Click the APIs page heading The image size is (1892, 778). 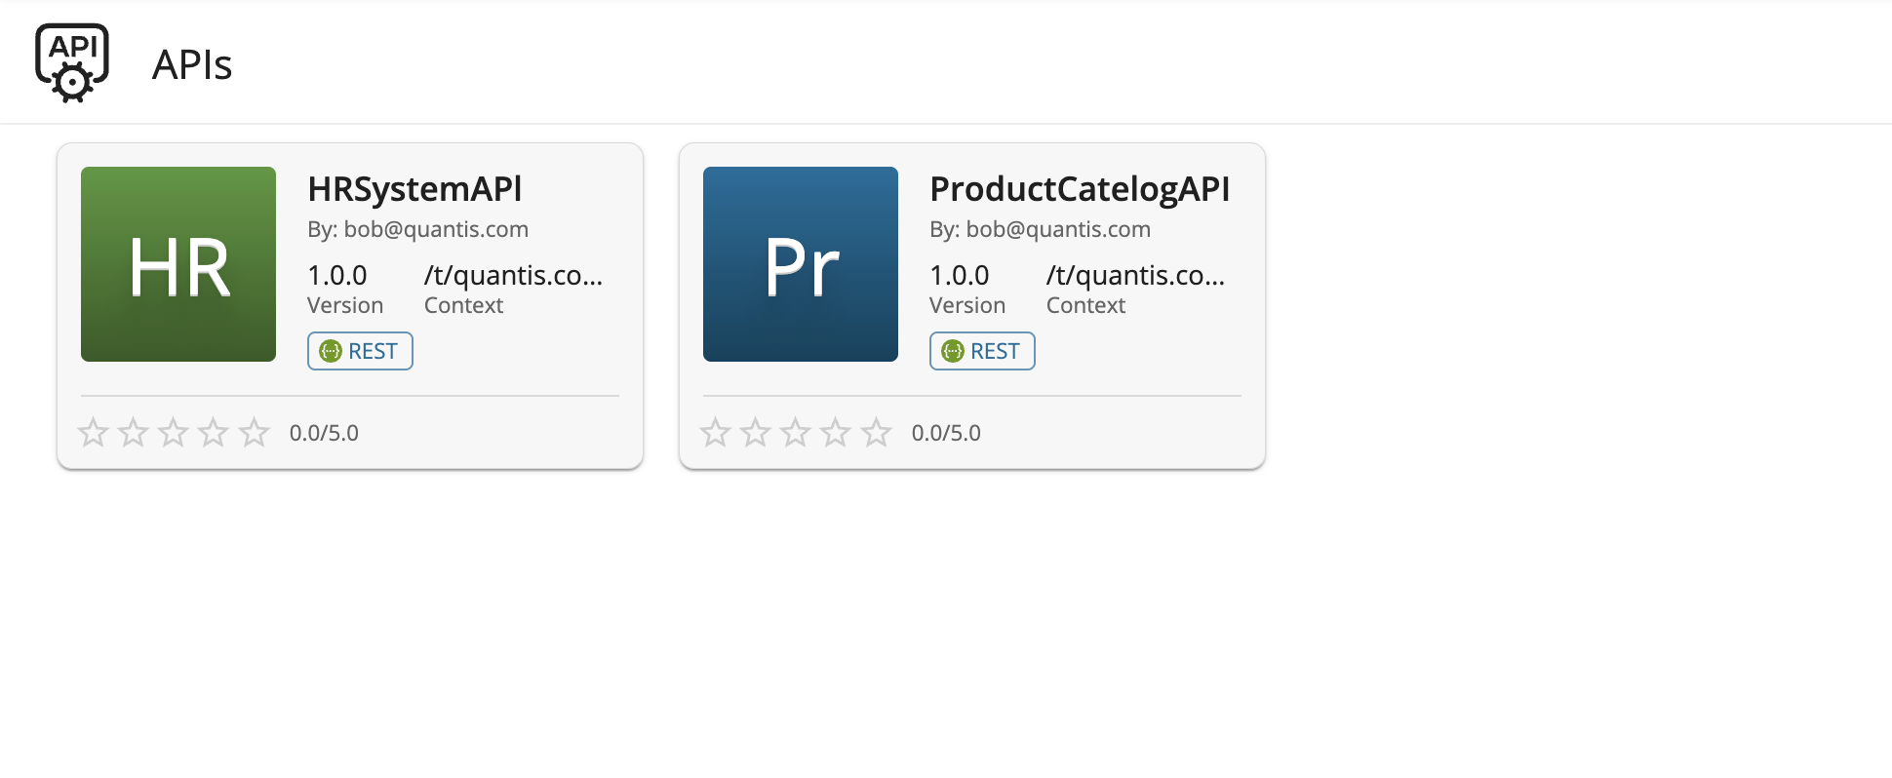click(192, 64)
